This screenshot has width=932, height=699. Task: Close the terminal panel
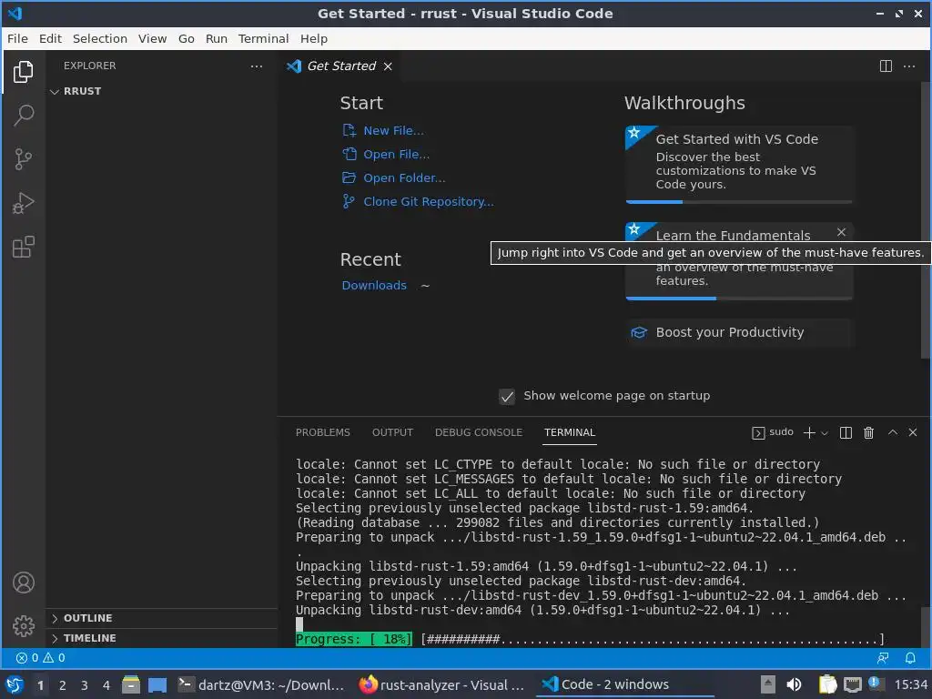(913, 432)
